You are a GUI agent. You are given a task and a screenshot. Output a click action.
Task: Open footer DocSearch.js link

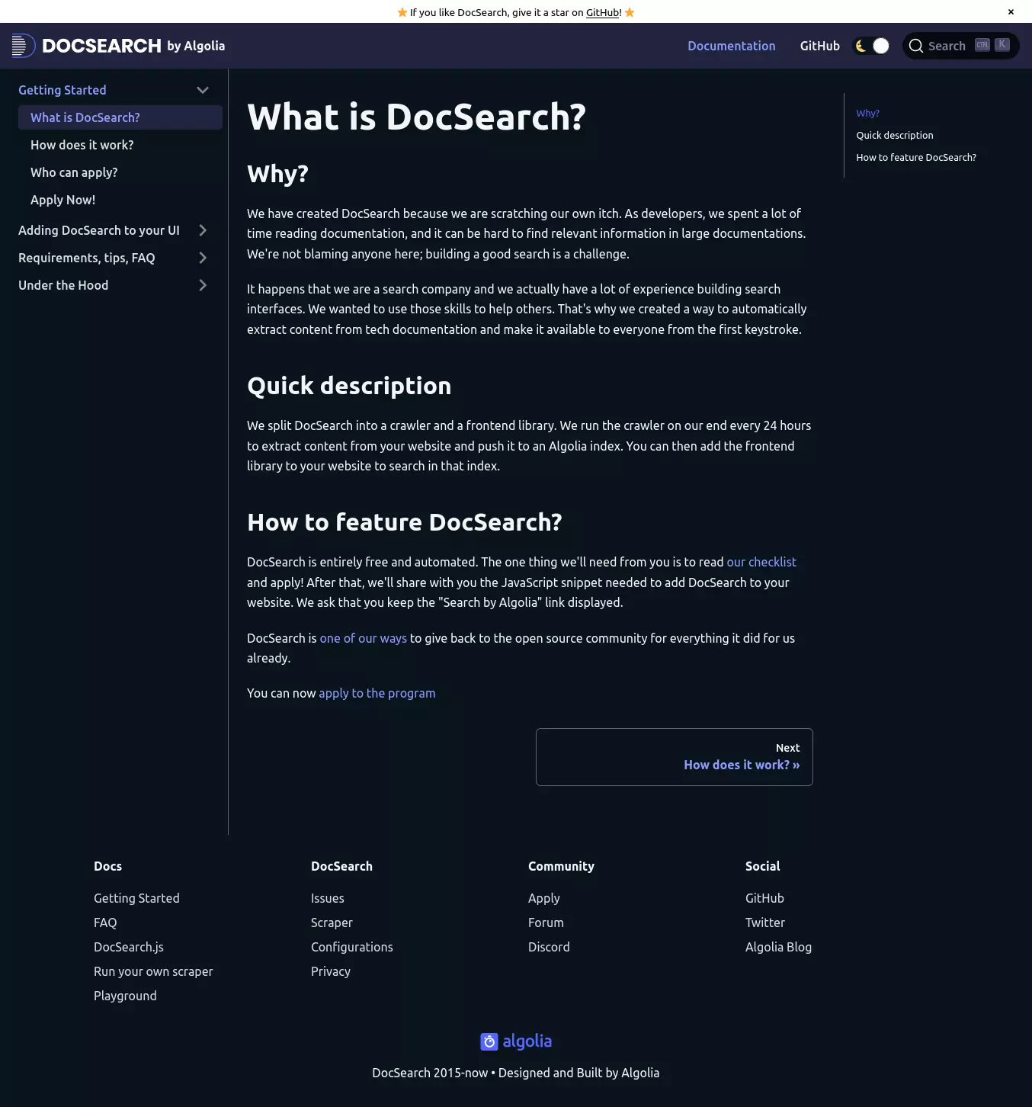[129, 947]
